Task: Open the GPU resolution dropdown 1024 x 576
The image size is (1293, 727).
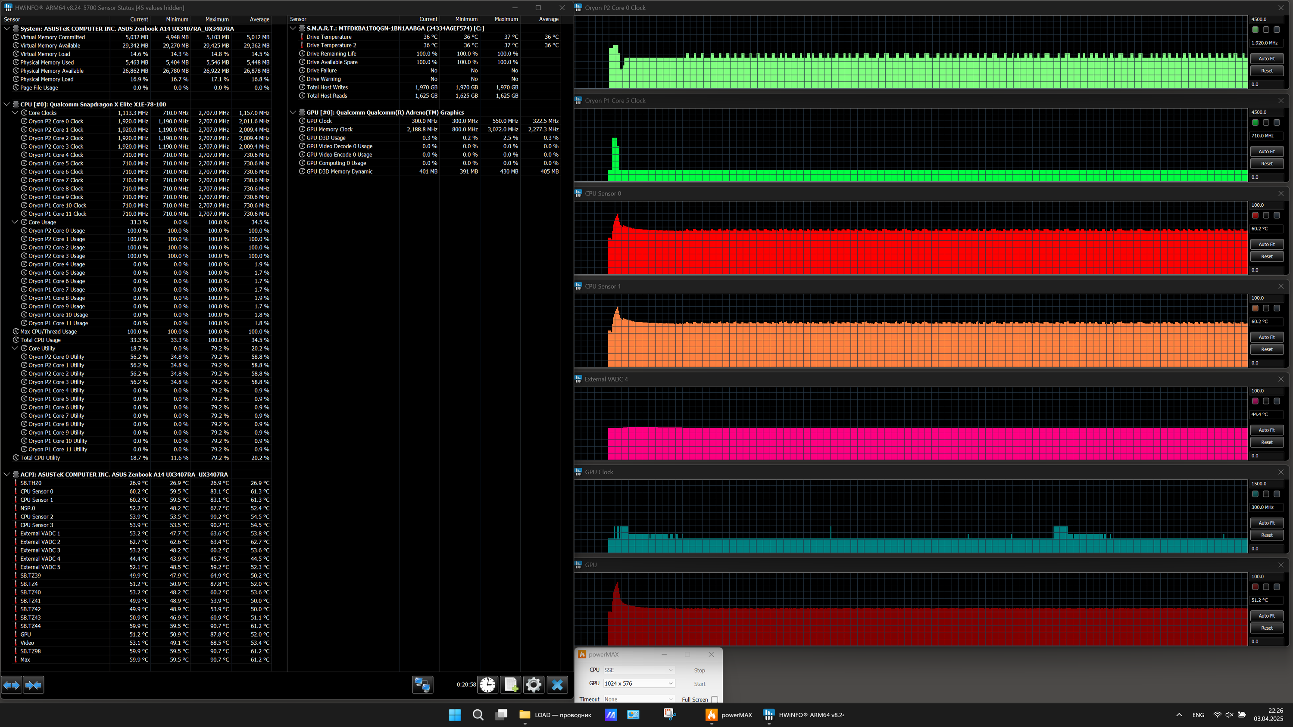Action: [x=638, y=684]
